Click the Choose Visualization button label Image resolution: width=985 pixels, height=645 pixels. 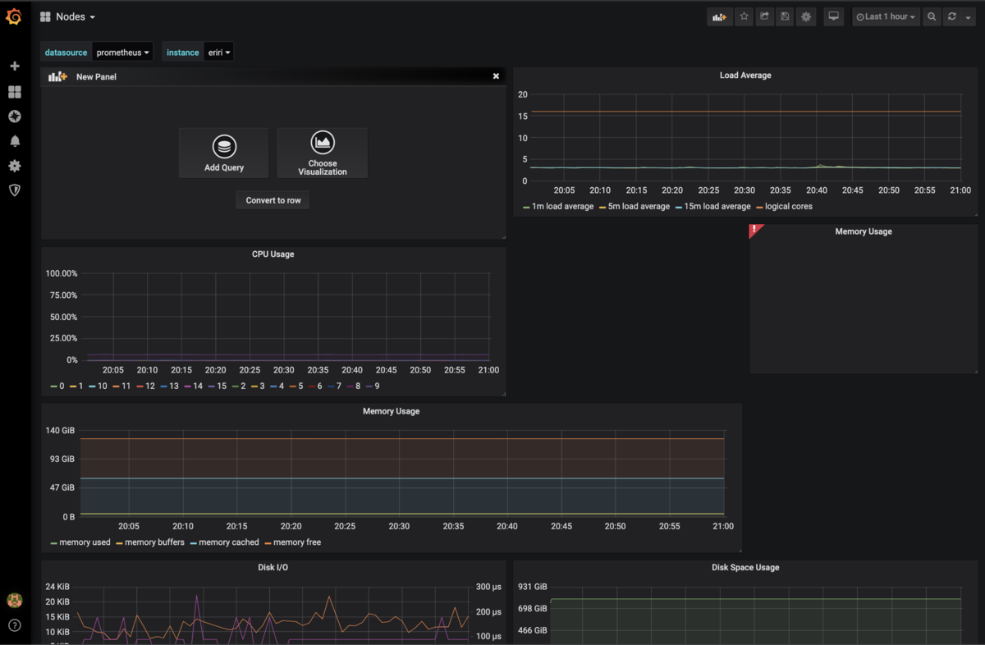pyautogui.click(x=323, y=167)
